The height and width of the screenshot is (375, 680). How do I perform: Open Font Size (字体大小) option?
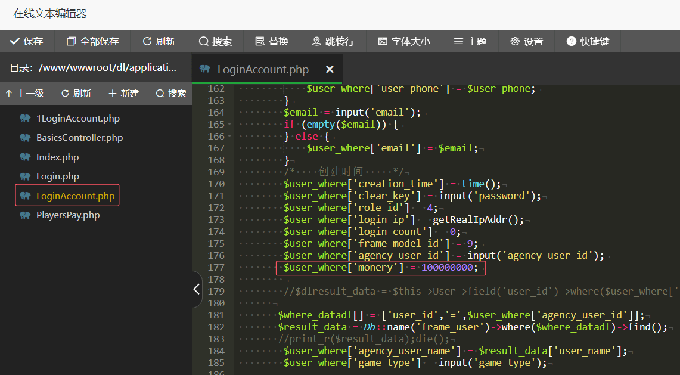[x=403, y=41]
